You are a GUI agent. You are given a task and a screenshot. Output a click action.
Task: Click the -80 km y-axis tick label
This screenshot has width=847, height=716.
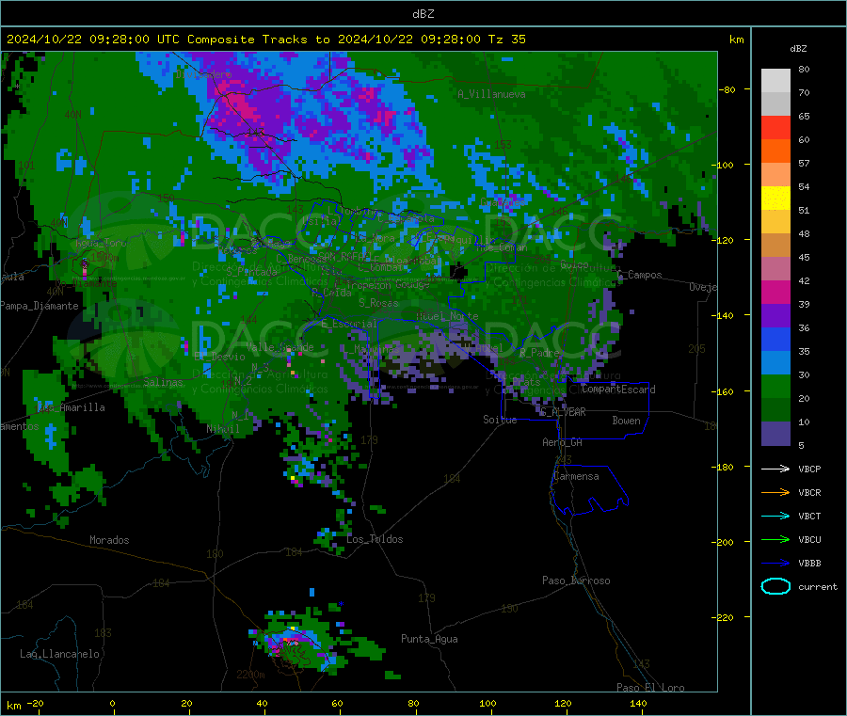(727, 89)
